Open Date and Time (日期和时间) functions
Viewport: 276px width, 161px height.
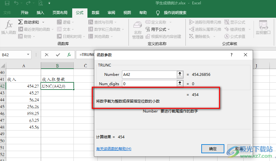[71, 37]
